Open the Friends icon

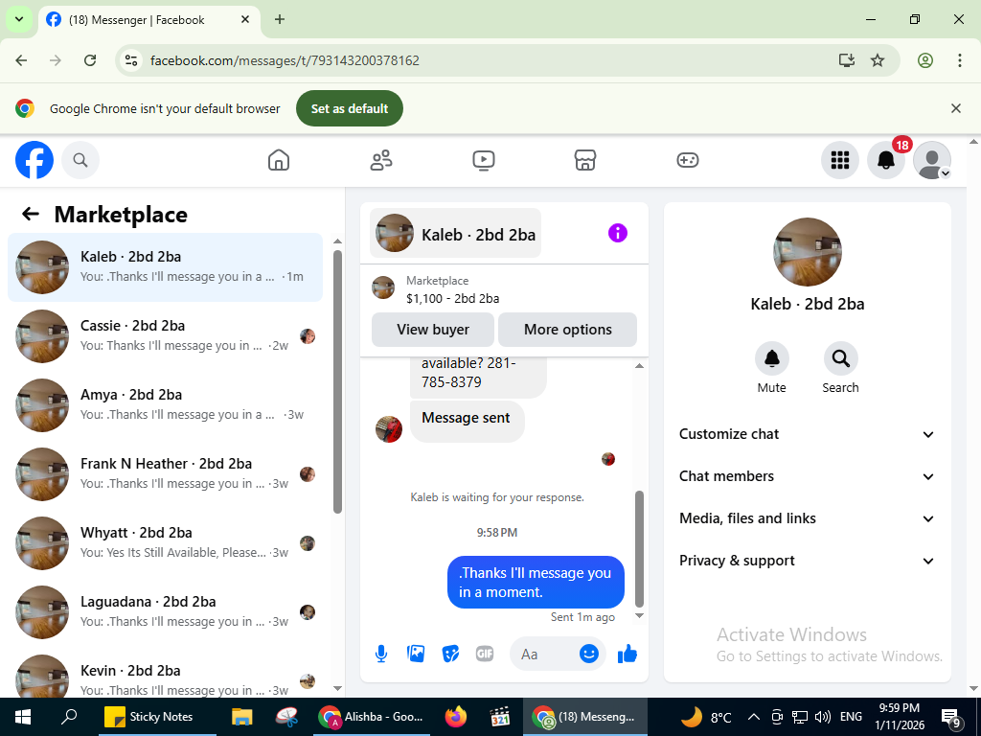point(381,160)
